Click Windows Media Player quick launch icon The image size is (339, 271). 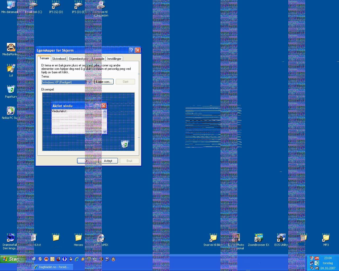[40, 259]
